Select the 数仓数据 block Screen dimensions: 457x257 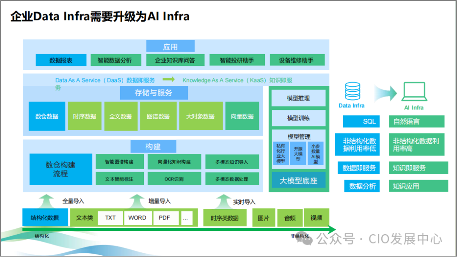pyautogui.click(x=47, y=116)
